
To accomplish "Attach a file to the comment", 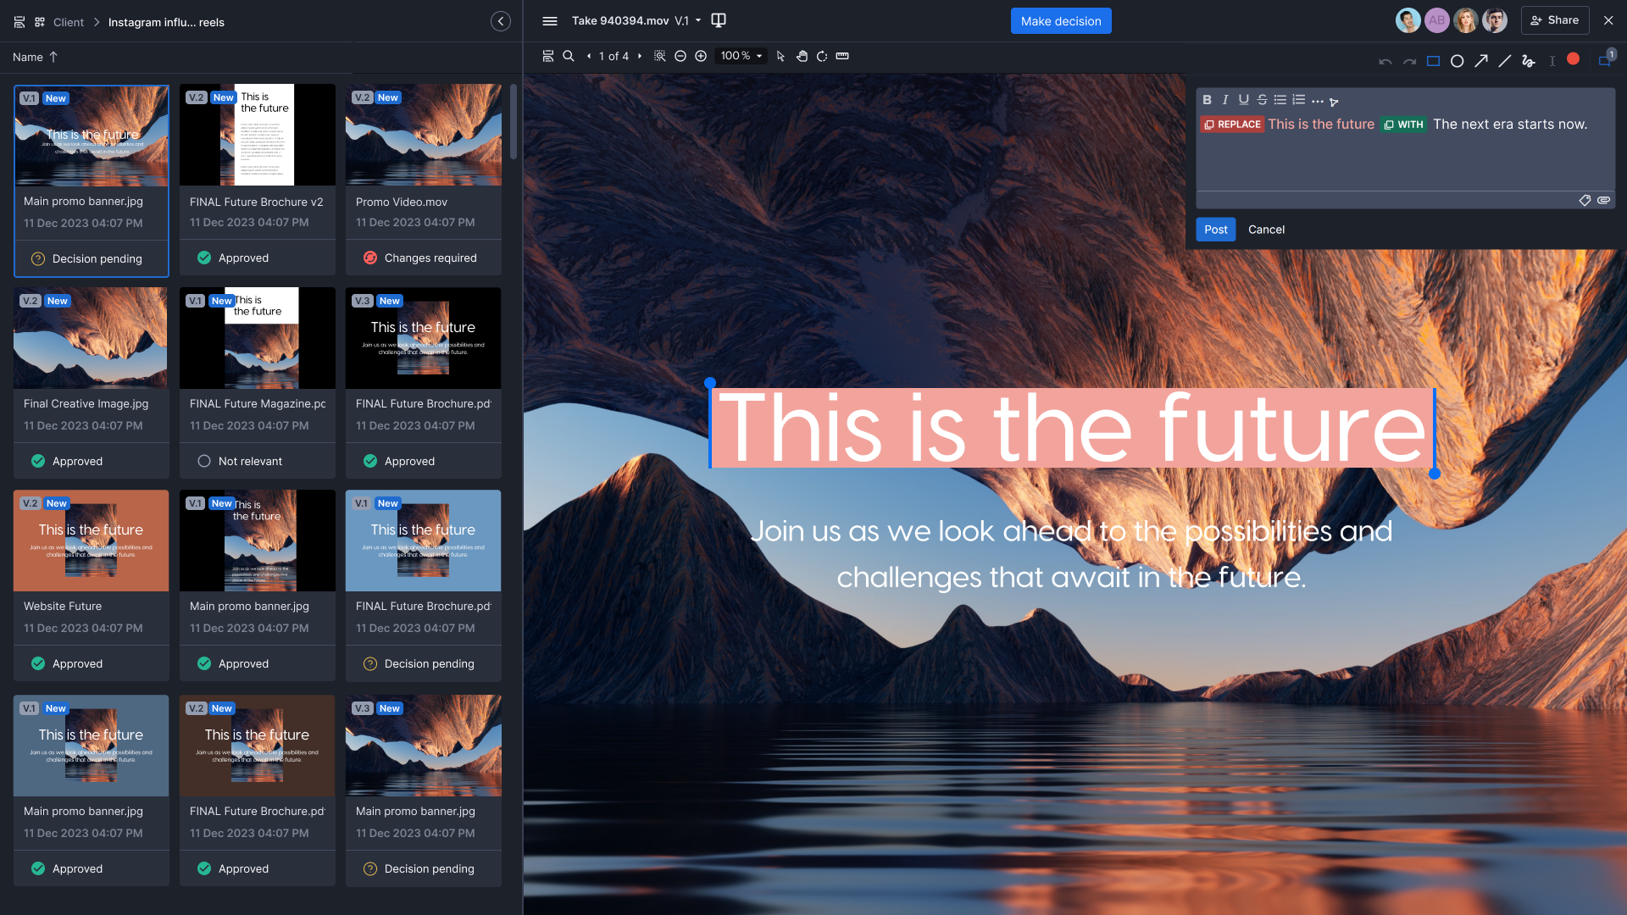I will tap(1605, 201).
